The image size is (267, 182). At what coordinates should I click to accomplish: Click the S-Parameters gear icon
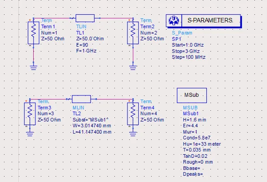coord(174,21)
